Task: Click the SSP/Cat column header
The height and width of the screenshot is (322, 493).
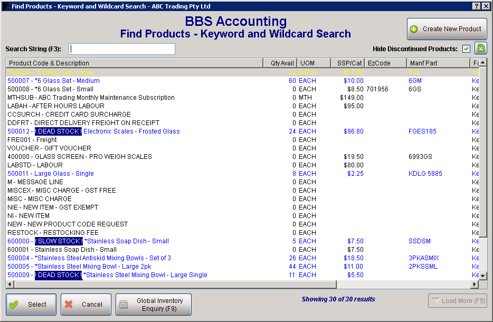Action: tap(347, 63)
